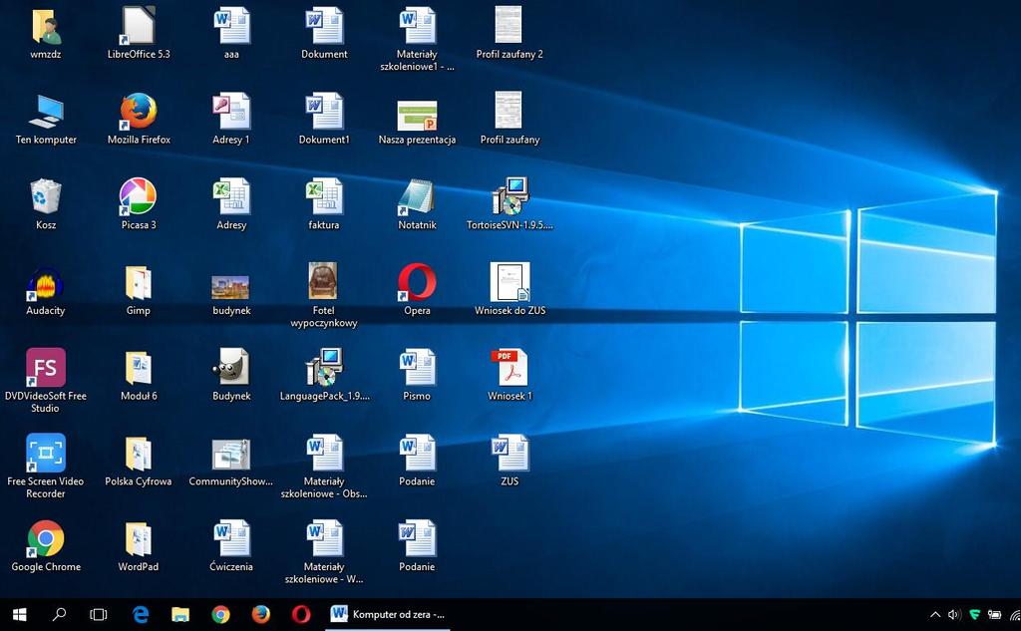Launch the LibreOffice 5.3 shortcut

pyautogui.click(x=138, y=26)
